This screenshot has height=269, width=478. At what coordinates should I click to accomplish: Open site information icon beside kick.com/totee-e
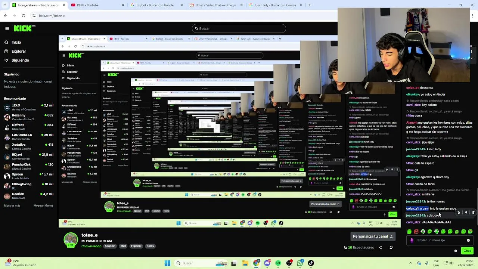[34, 16]
